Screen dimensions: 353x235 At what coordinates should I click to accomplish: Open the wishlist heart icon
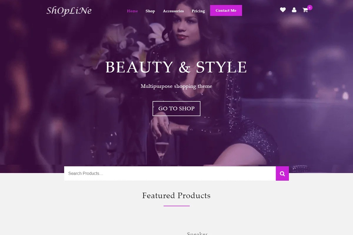pos(283,10)
